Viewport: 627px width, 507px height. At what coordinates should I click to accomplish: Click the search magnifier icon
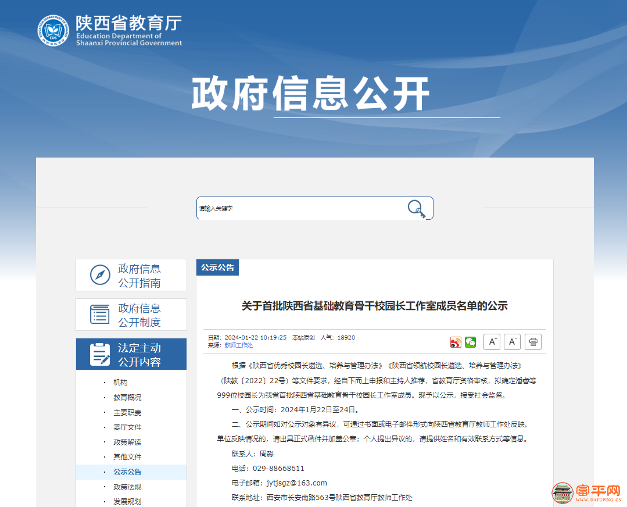(416, 209)
